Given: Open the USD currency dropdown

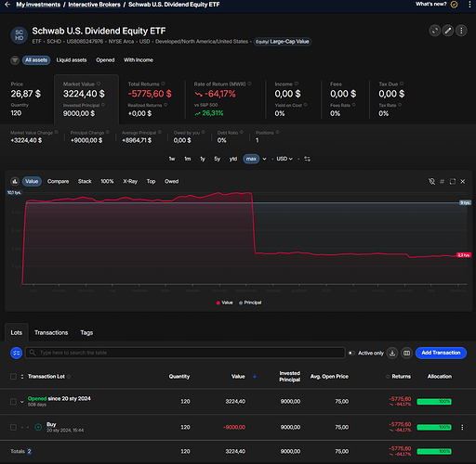Looking at the screenshot, I should [284, 159].
